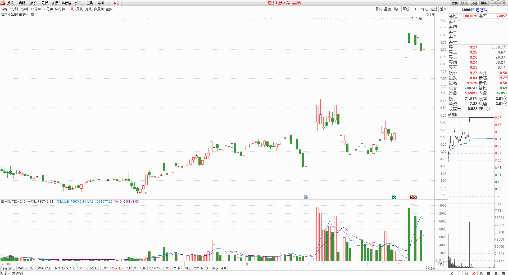This screenshot has height=275, width=508.
Task: Expand the 扩展 panel
Action: [5, 273]
